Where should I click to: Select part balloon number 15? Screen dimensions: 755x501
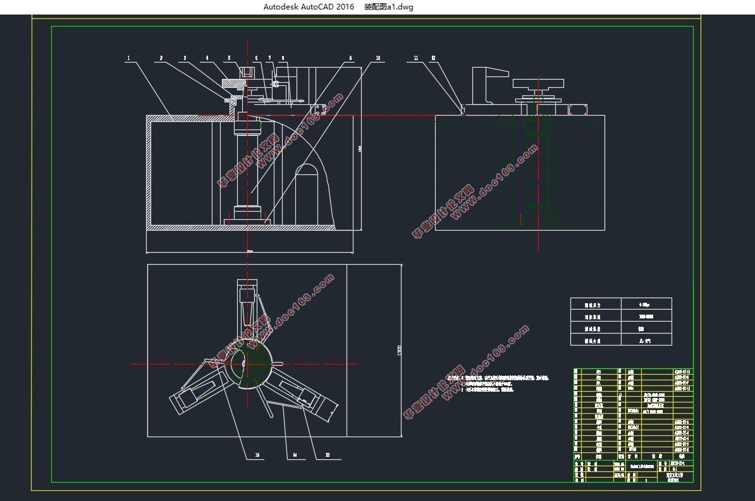(x=257, y=455)
